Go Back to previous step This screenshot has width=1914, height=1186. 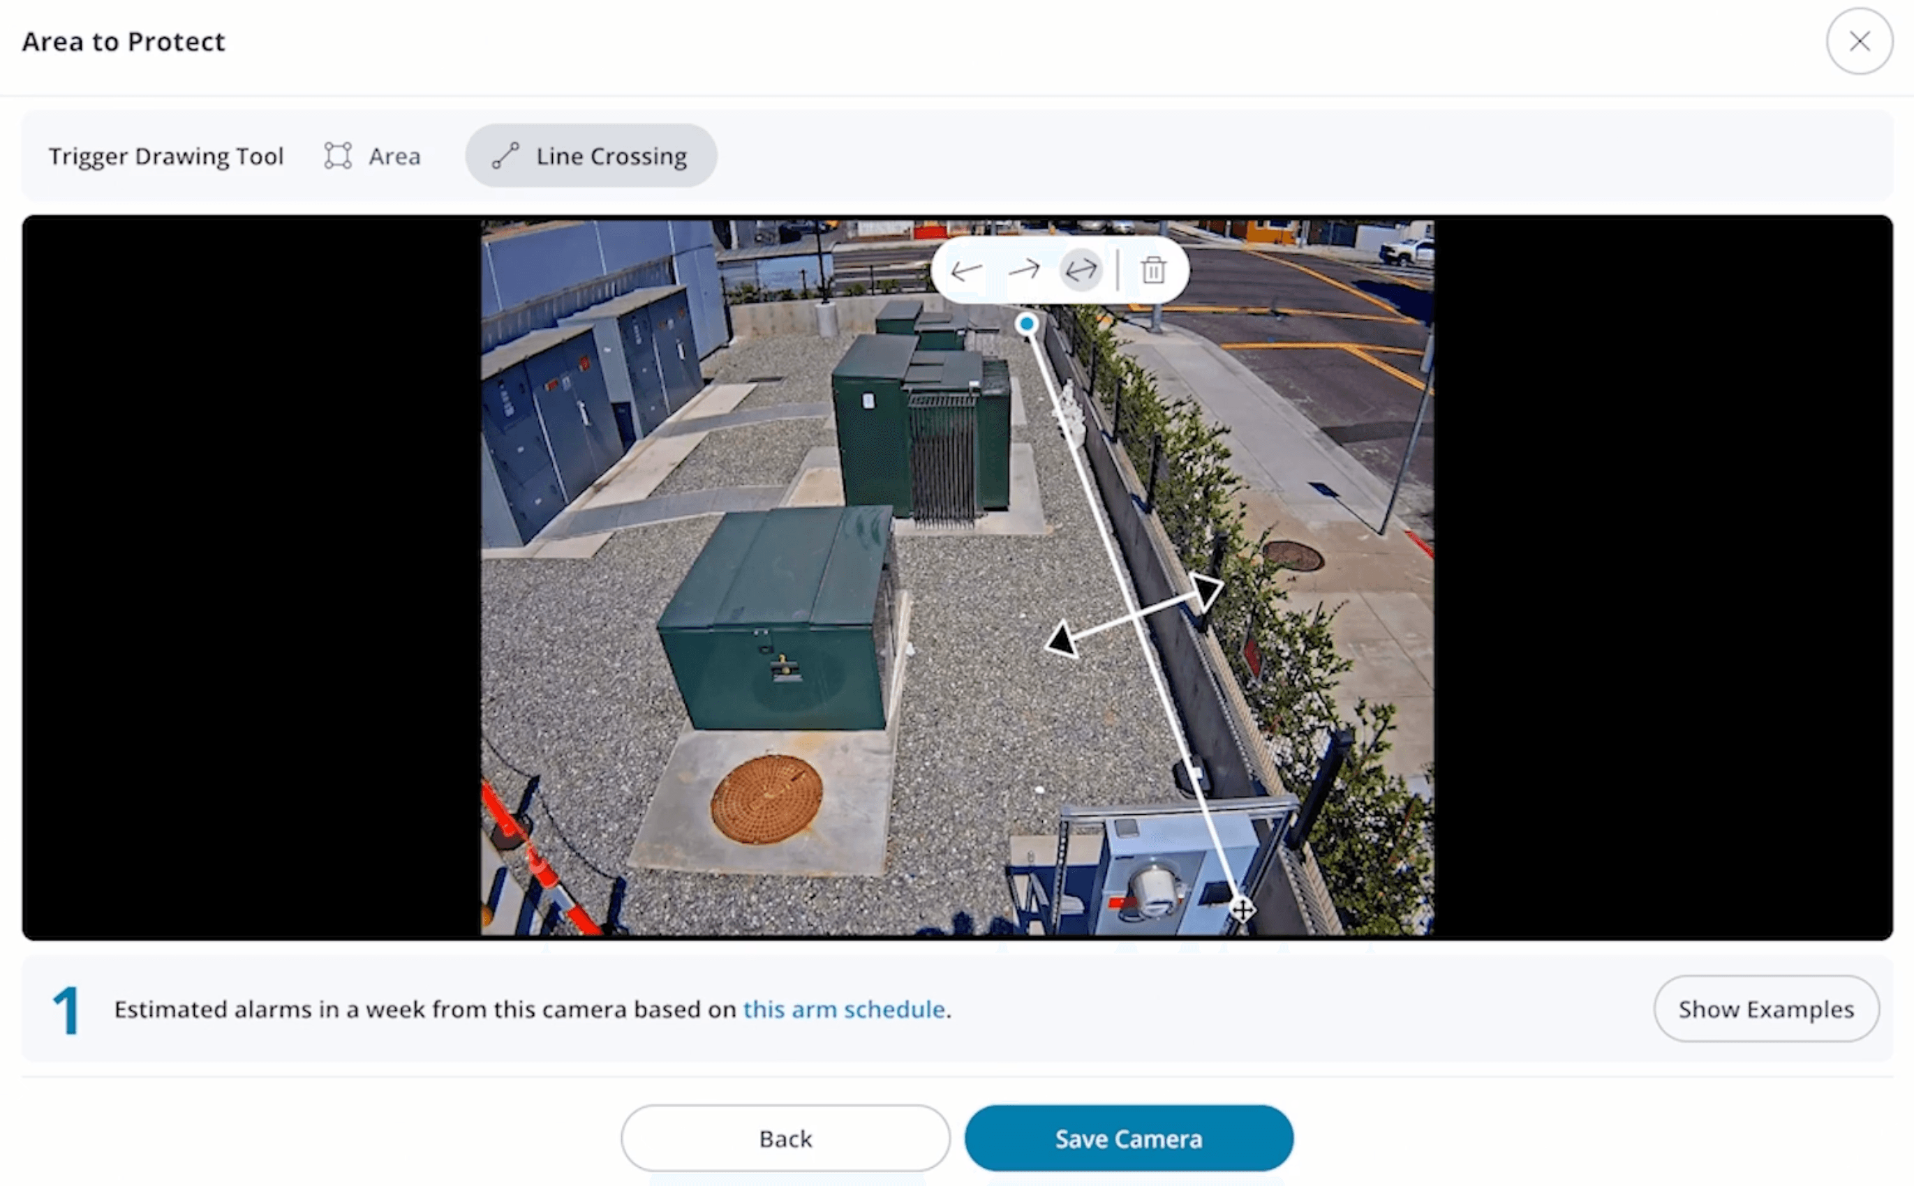[x=785, y=1138]
